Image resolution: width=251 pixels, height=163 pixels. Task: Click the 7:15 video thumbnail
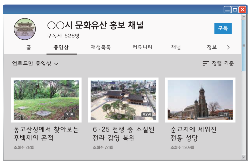(46, 100)
